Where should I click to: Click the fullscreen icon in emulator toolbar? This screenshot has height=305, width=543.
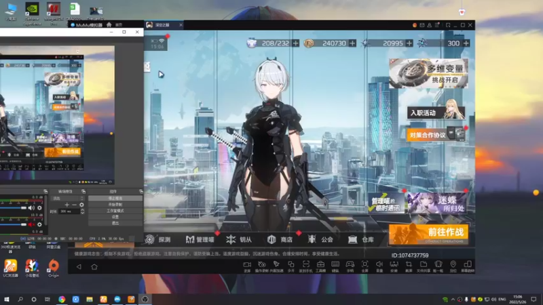(364, 265)
